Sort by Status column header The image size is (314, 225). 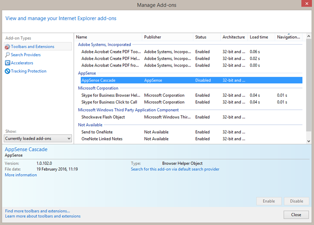pos(201,37)
